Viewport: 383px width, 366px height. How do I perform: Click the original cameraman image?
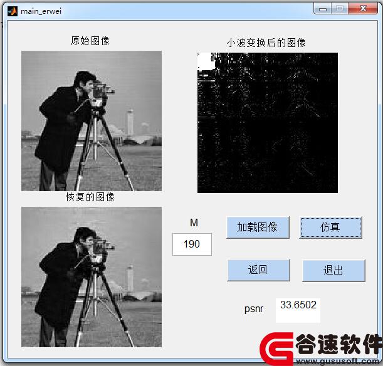pos(92,121)
